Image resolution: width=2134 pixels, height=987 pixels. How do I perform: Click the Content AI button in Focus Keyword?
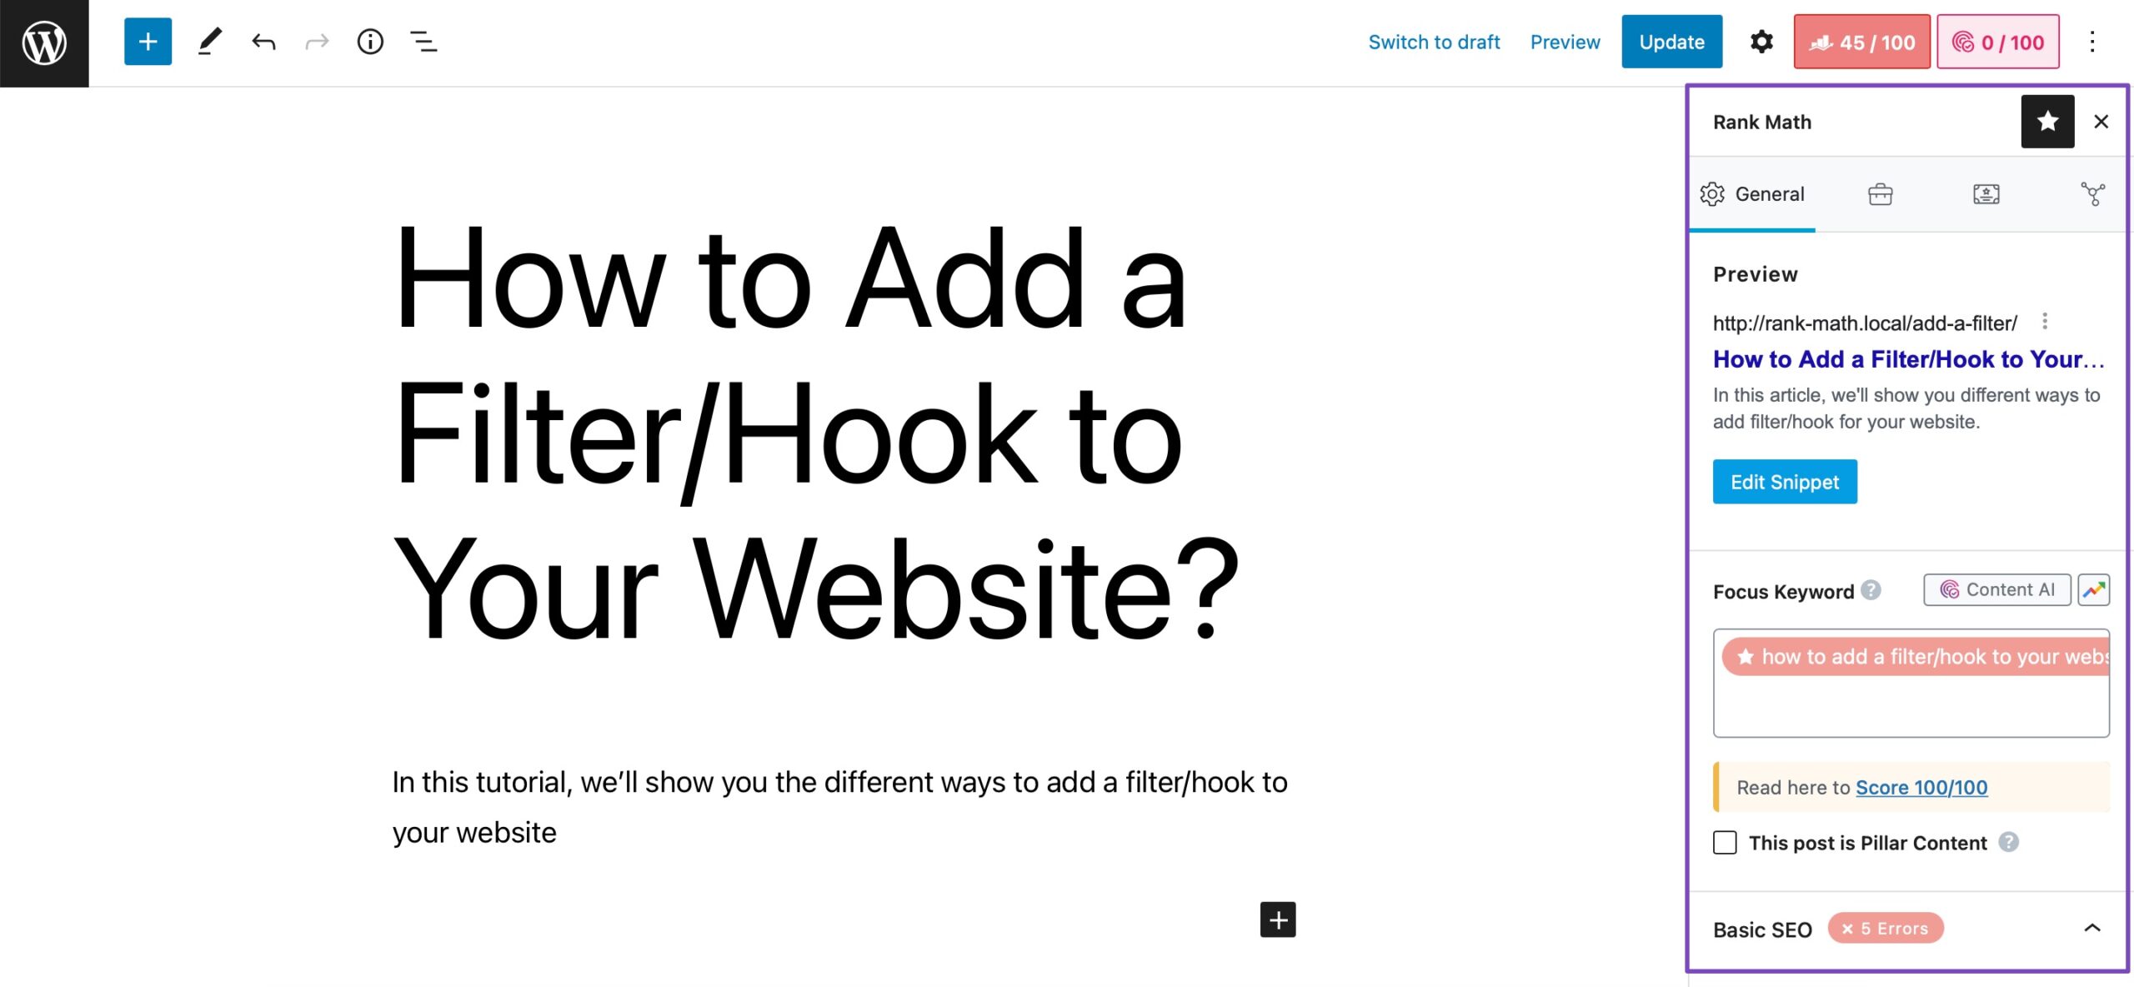[1998, 589]
